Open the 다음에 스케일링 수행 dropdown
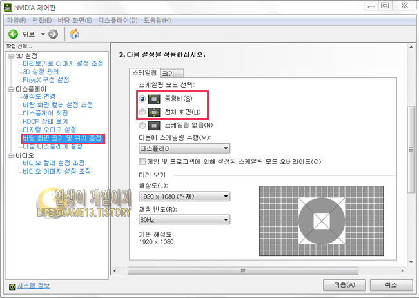This screenshot has height=298, width=419. [x=184, y=148]
